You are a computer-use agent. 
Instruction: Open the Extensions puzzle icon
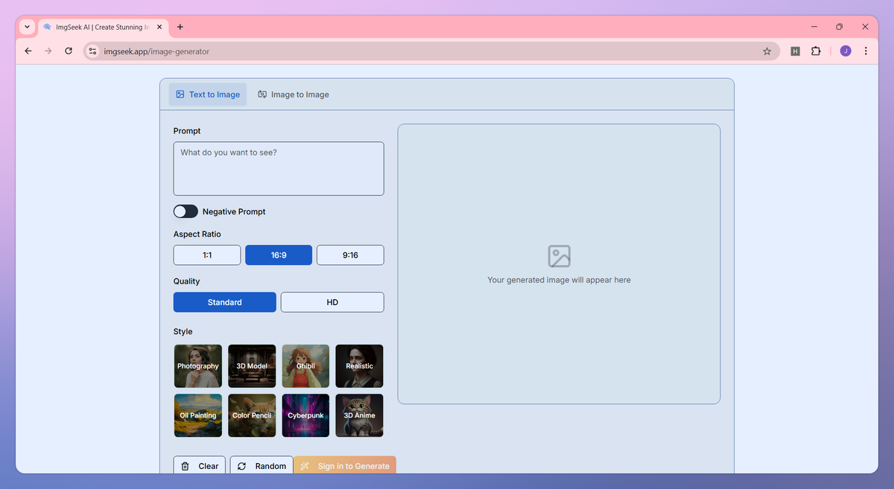click(816, 51)
